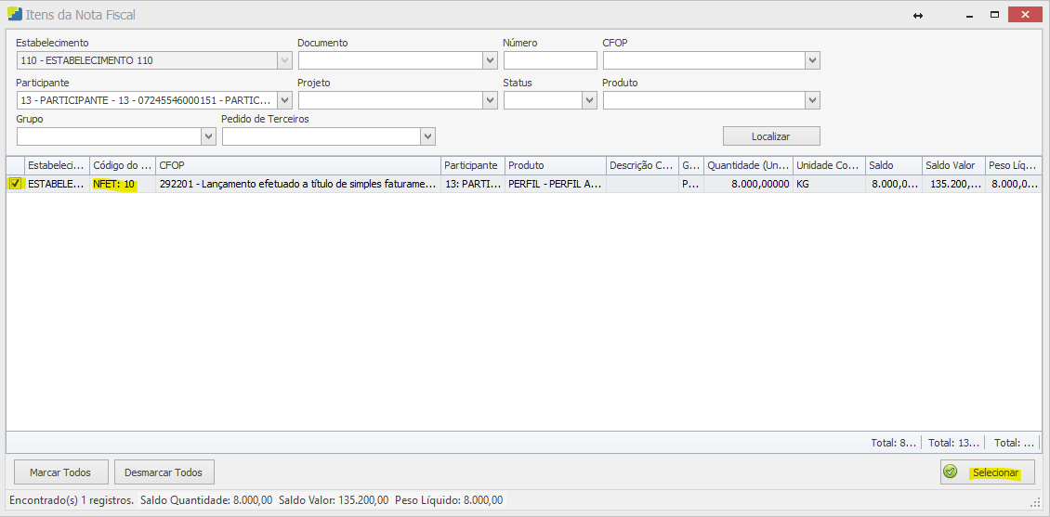
Task: Sort by the CFOP column header
Action: 297,165
